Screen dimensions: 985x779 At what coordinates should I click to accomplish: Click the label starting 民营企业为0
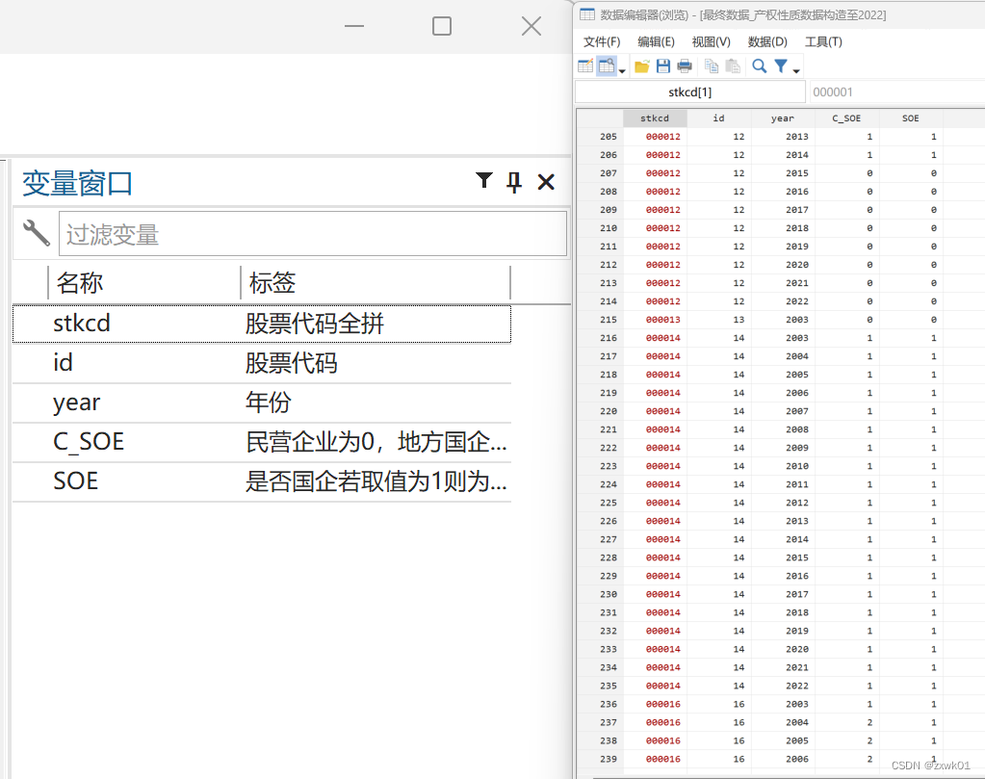376,442
